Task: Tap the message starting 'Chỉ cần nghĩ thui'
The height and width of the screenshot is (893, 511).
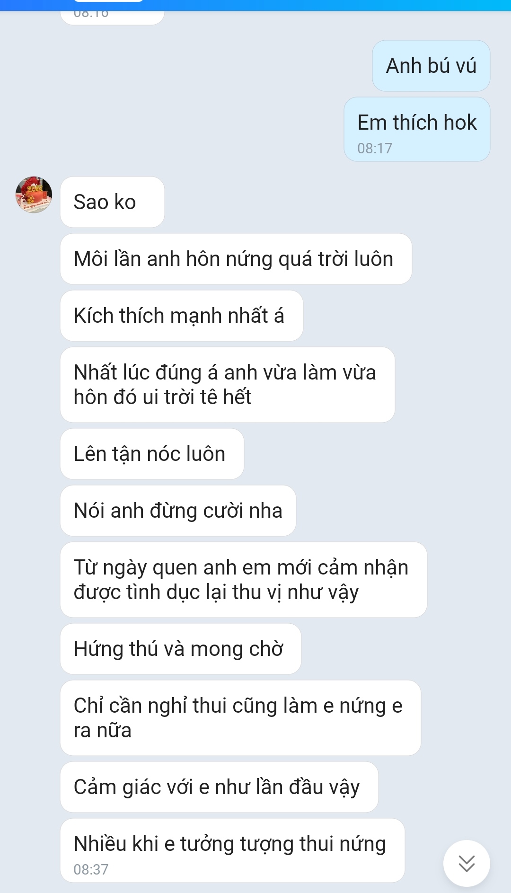Action: (x=240, y=718)
